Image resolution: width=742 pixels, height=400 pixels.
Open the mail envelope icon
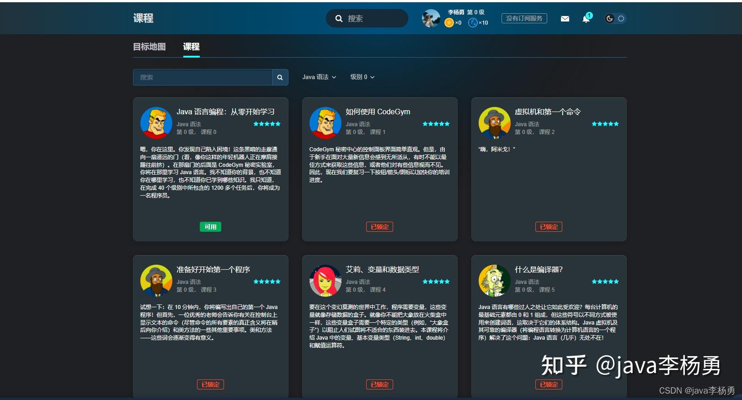tap(565, 19)
